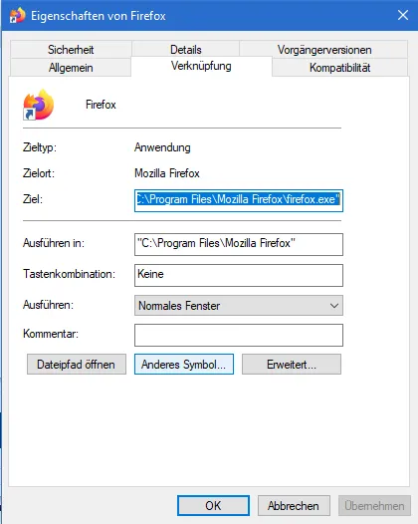Switch to the Sicherheit tab
Screen dimensions: 418x524
coord(71,50)
